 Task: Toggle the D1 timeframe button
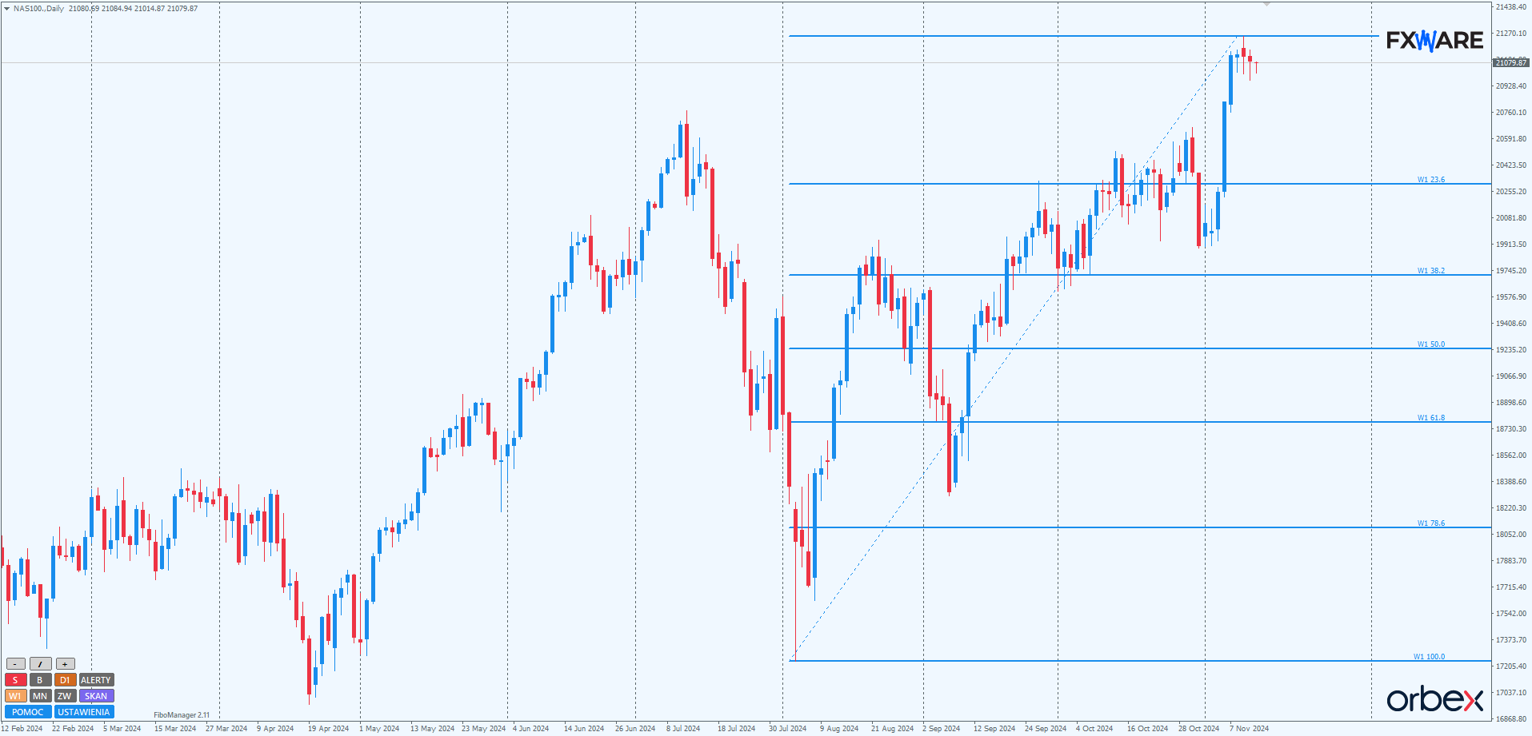(66, 680)
